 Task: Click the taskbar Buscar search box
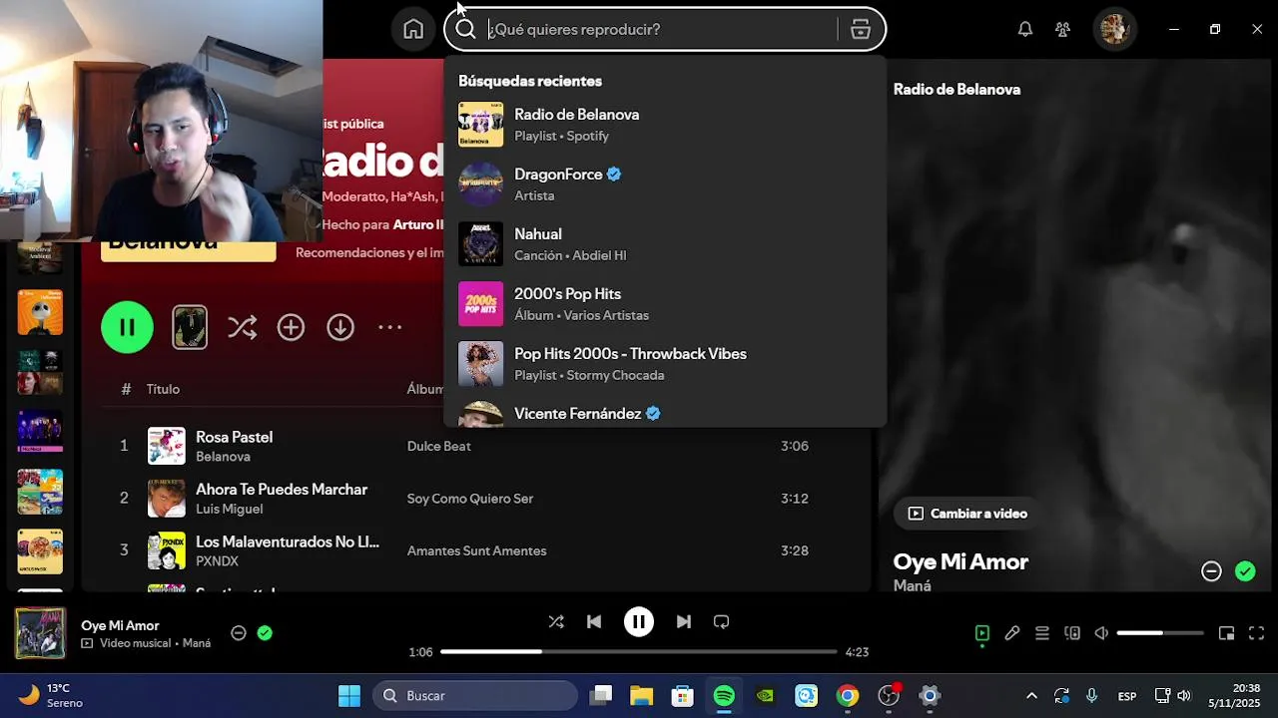coord(476,696)
